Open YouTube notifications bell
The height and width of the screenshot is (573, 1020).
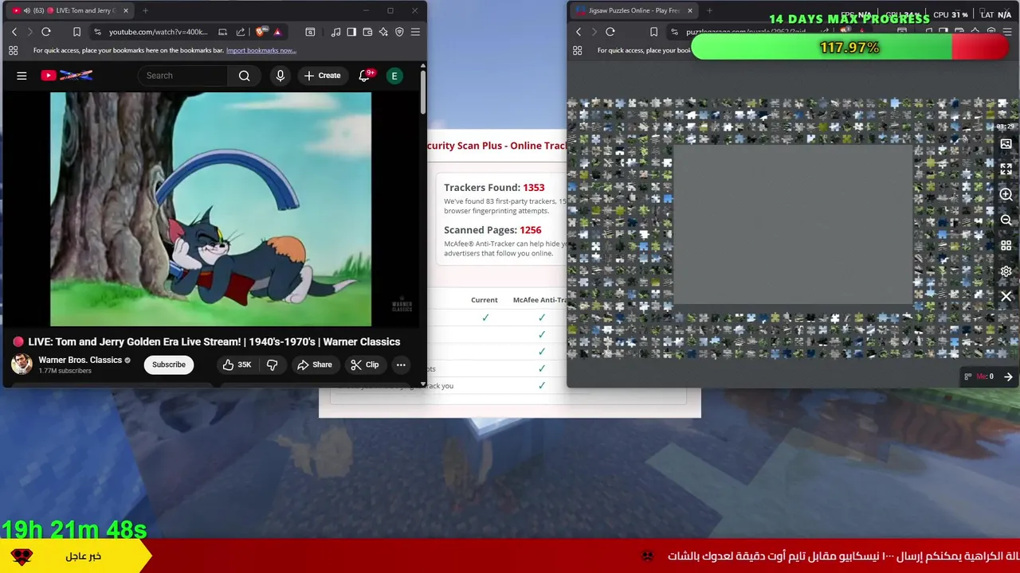click(x=364, y=76)
